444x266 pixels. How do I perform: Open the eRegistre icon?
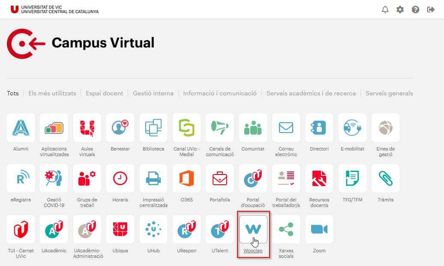[x=21, y=179]
